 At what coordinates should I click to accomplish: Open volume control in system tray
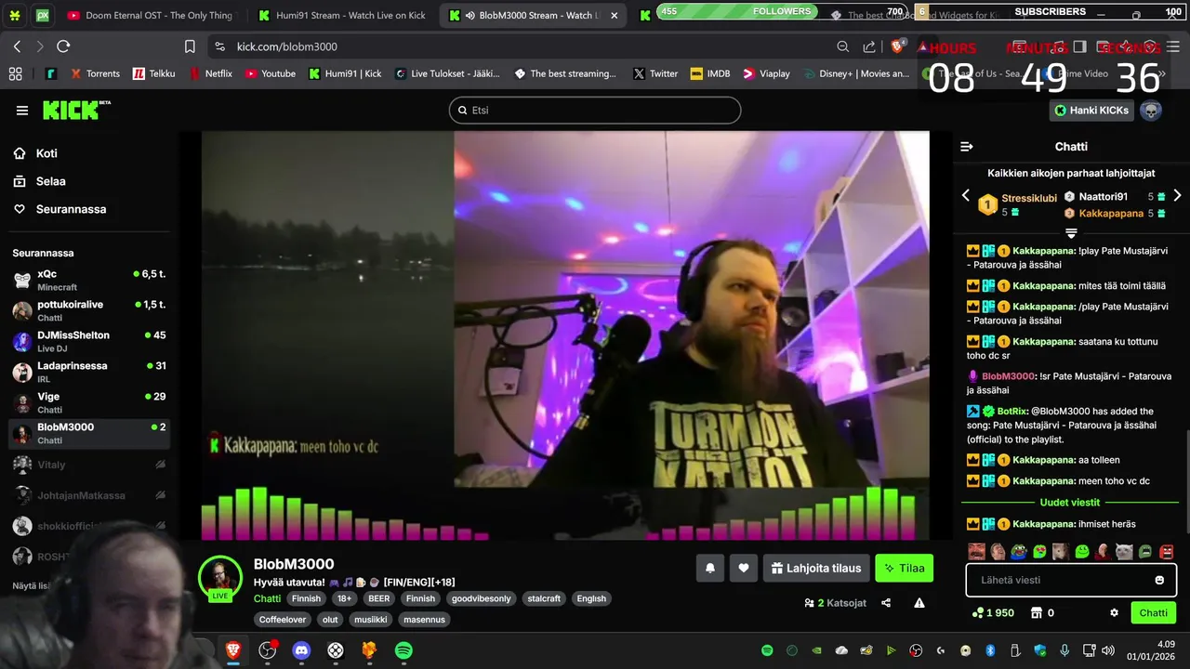(x=1107, y=650)
